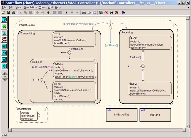The width and height of the screenshot is (191, 138).
Task: Select the State drawing tool
Action: (x=4, y=20)
